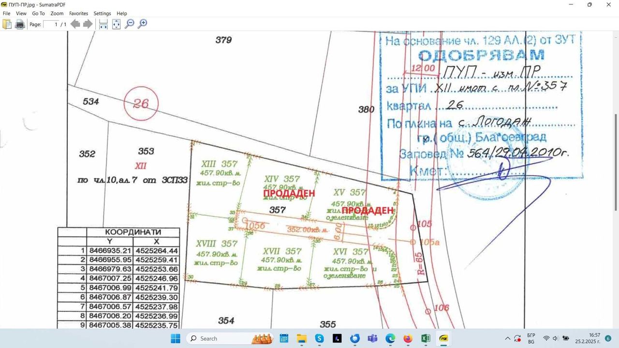Click coordinate cell 4525253.66
This screenshot has width=619, height=348.
click(x=157, y=269)
